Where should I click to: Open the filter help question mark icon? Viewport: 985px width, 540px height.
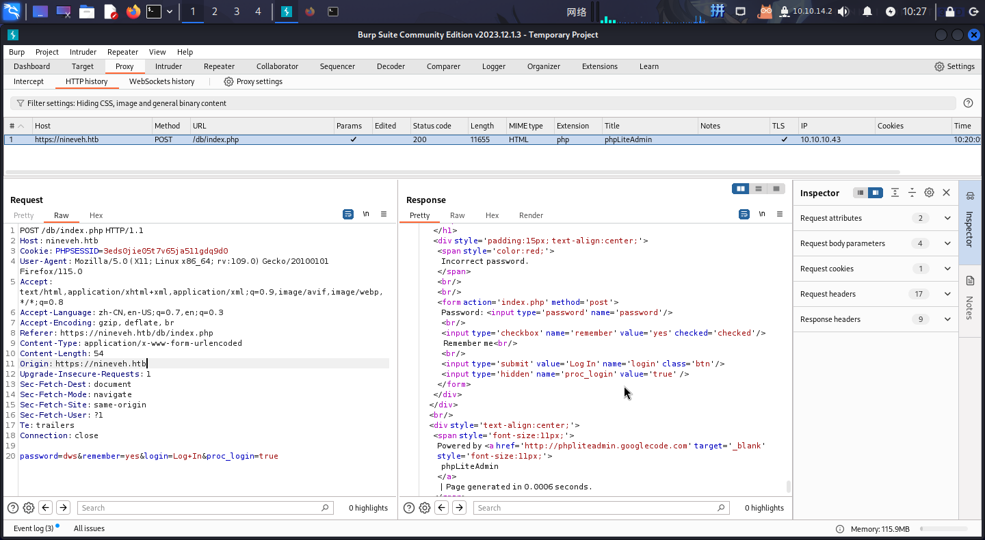[x=968, y=103]
